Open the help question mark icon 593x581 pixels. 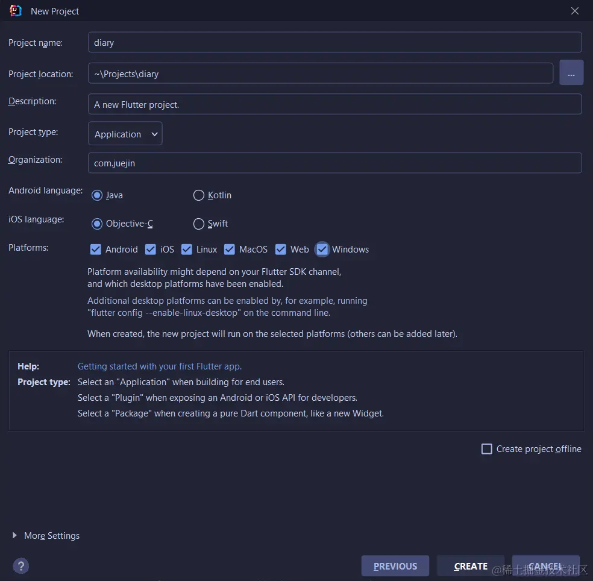[x=21, y=566]
